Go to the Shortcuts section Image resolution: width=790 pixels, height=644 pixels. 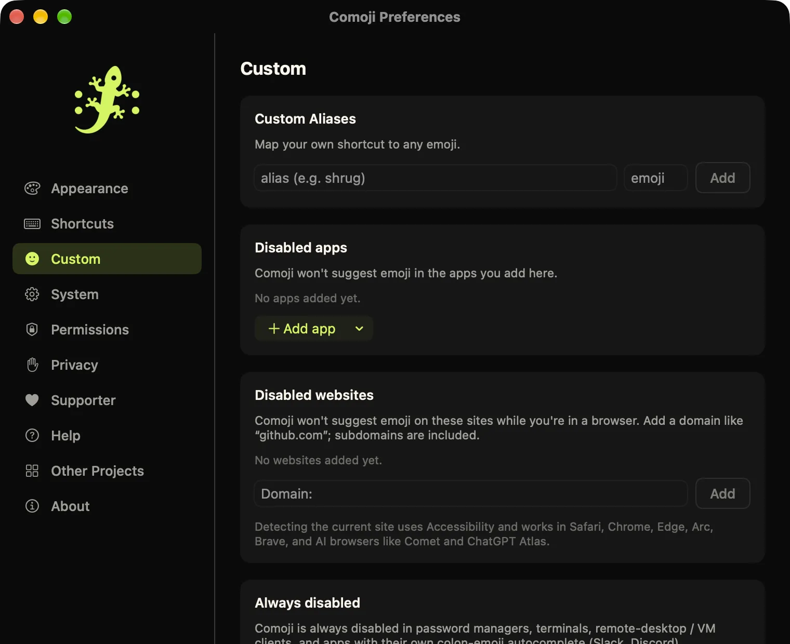(107, 224)
